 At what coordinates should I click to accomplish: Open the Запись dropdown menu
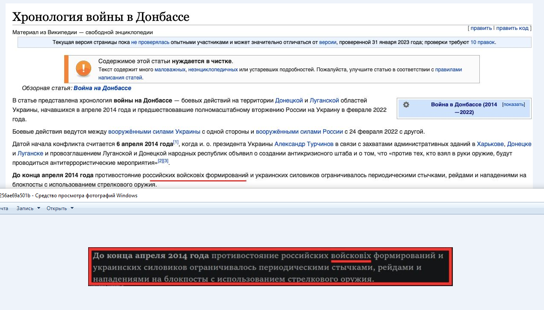[x=29, y=208]
